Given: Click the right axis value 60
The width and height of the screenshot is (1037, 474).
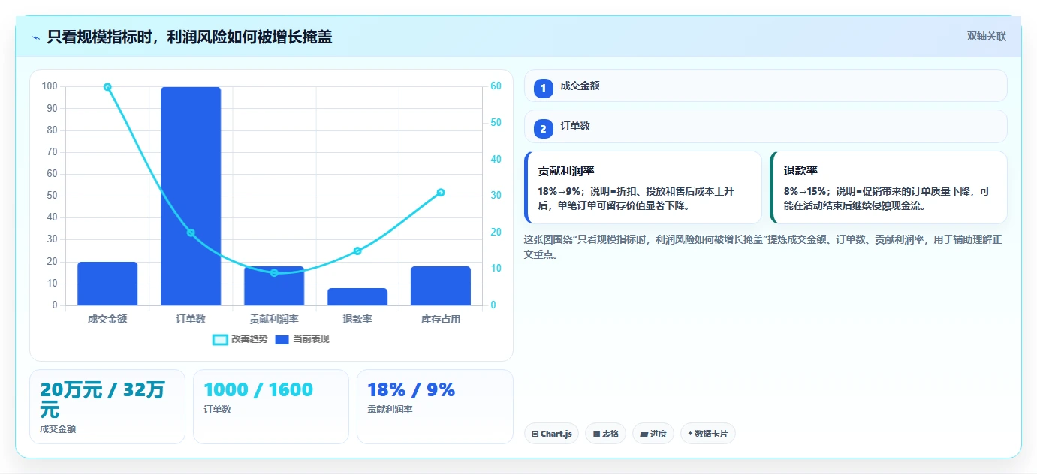Looking at the screenshot, I should tap(496, 86).
